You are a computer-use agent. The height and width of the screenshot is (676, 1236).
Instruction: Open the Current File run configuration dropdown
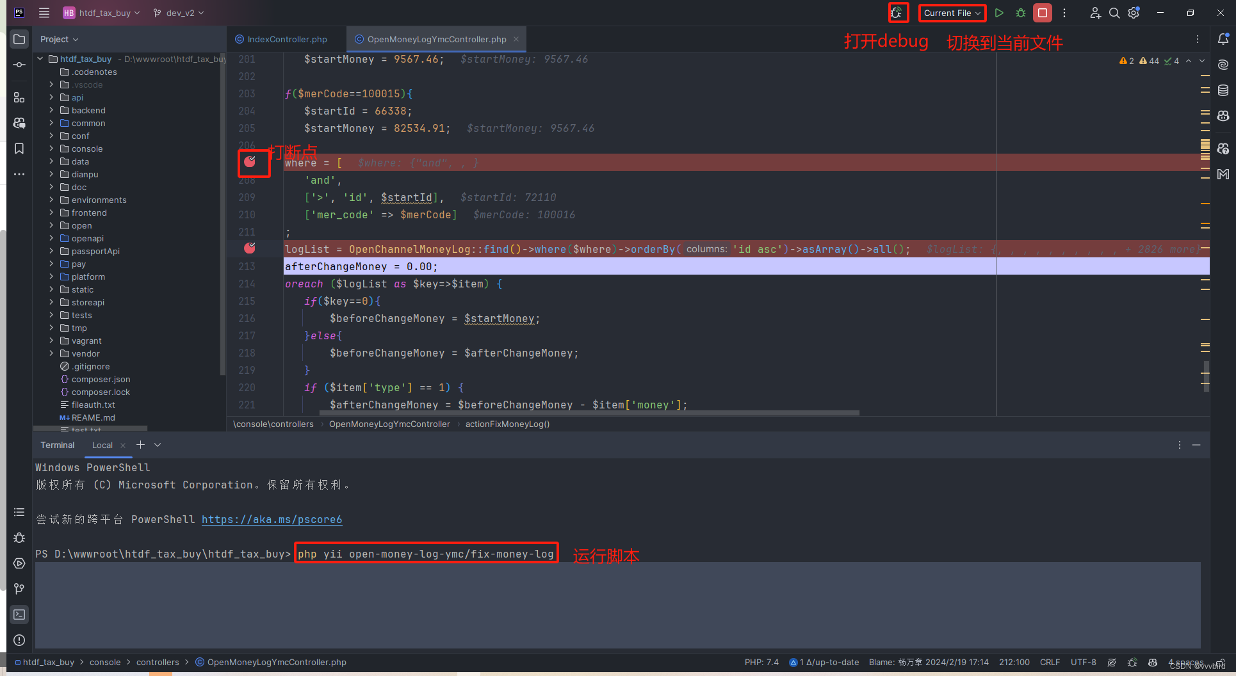click(x=952, y=13)
